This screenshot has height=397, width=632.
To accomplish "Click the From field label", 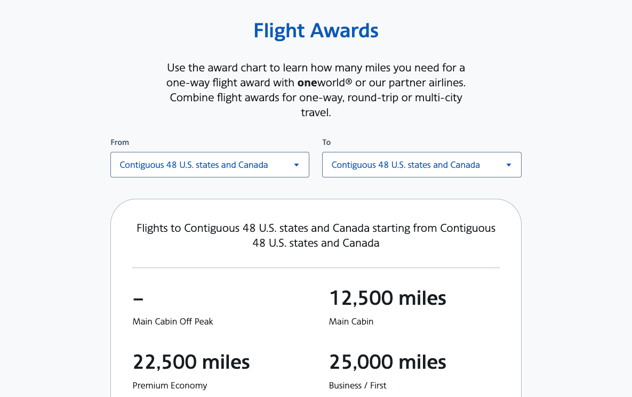I will [119, 142].
